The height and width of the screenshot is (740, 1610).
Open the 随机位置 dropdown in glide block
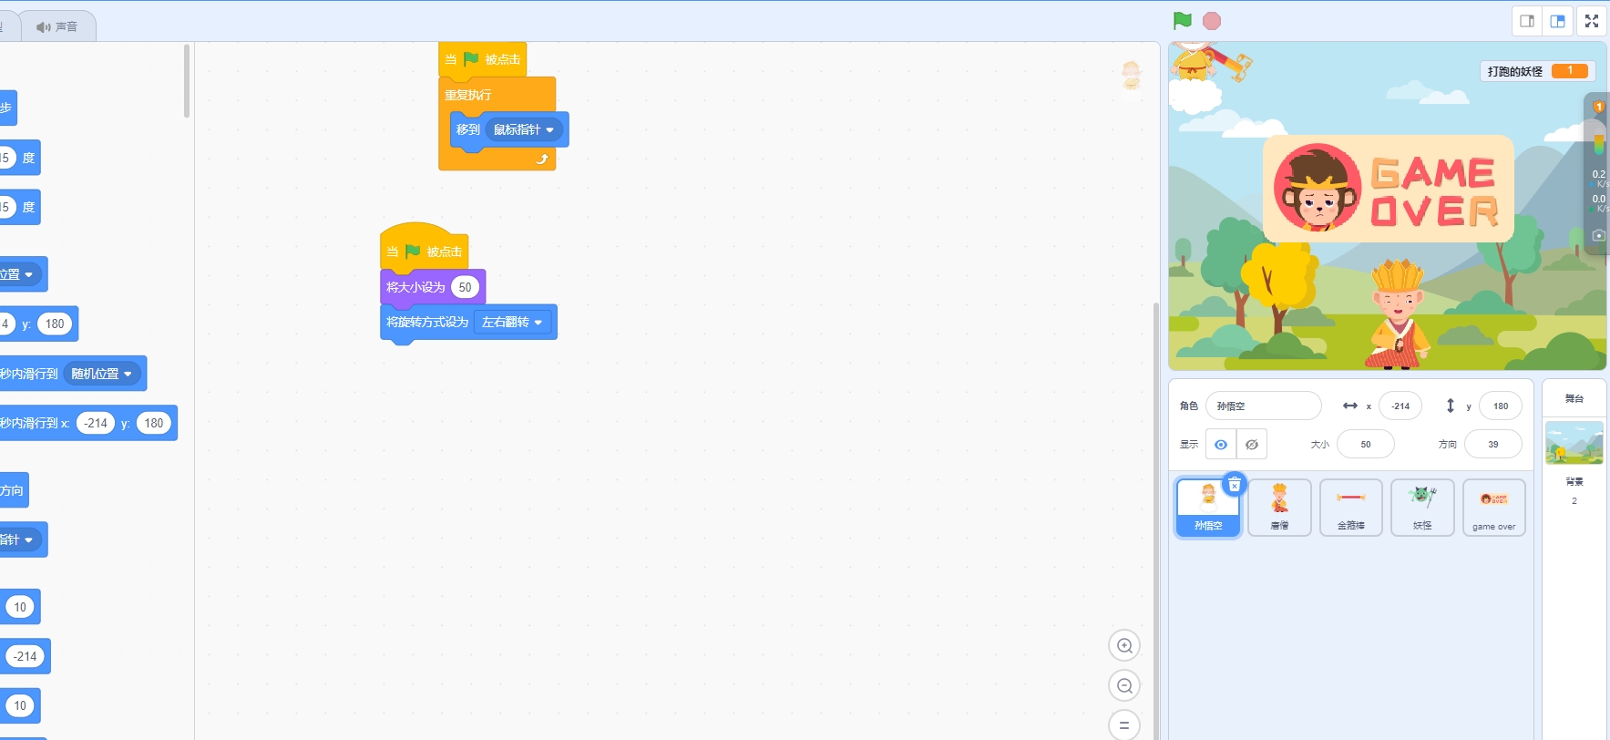coord(102,374)
